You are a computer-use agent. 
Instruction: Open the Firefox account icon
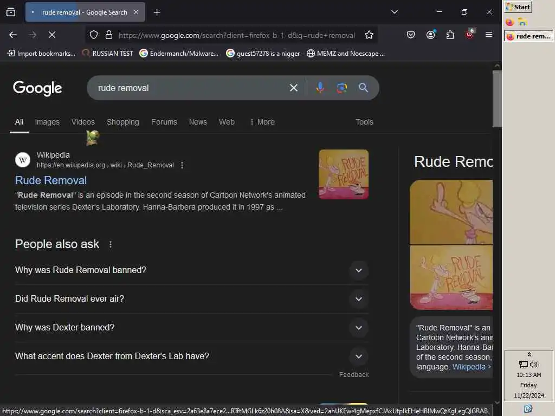[430, 35]
